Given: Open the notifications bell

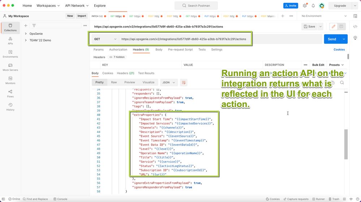Looking at the screenshot, I should pyautogui.click(x=313, y=5).
